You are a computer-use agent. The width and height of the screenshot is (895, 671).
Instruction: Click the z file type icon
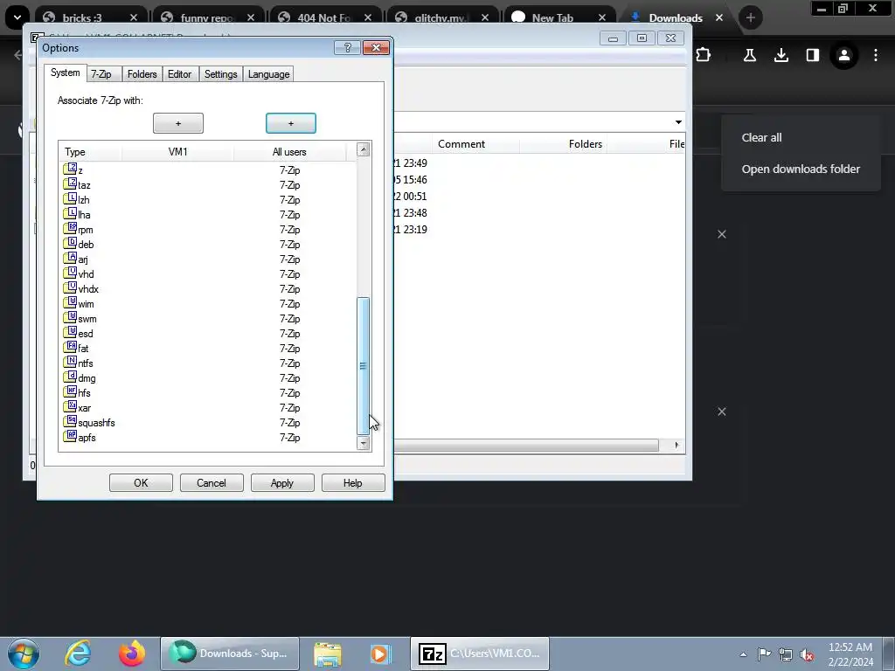(x=70, y=169)
